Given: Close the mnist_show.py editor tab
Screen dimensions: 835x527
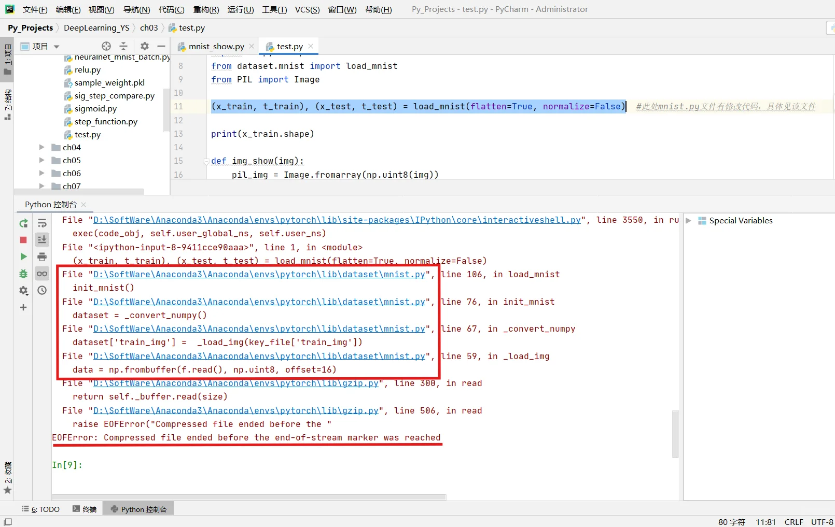Looking at the screenshot, I should tap(252, 46).
